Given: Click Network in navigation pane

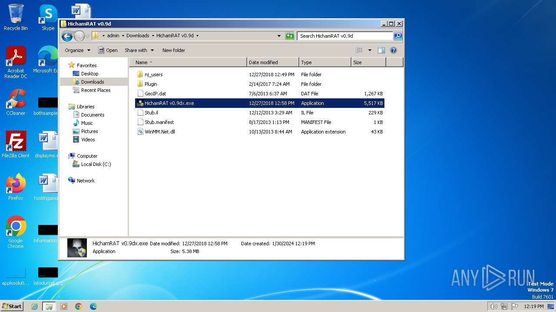Looking at the screenshot, I should pos(86,181).
